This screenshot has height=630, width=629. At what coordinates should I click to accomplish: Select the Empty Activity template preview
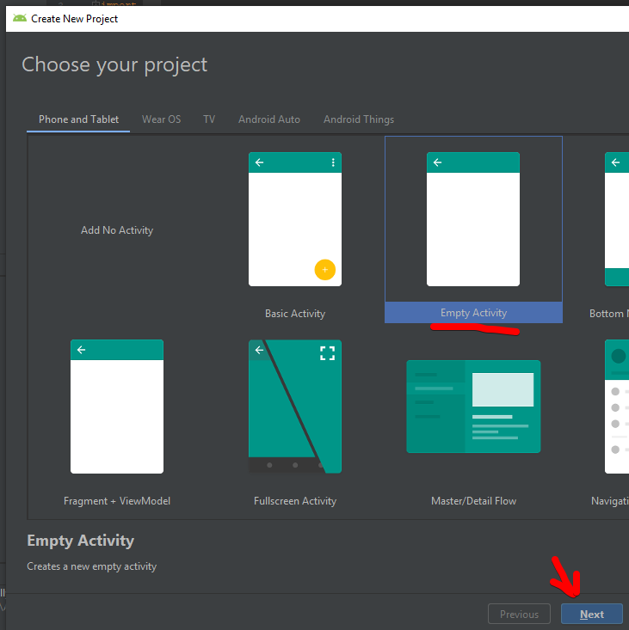coord(473,219)
